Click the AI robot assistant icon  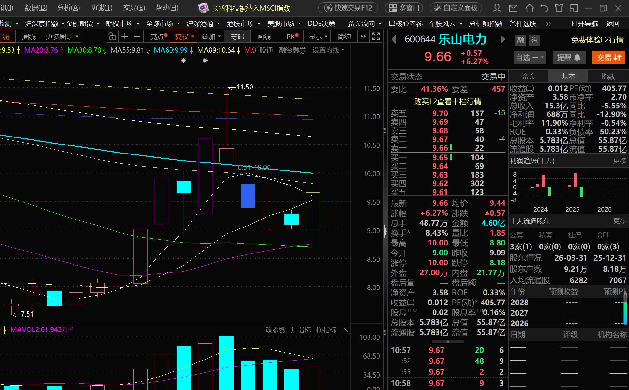pos(203,8)
